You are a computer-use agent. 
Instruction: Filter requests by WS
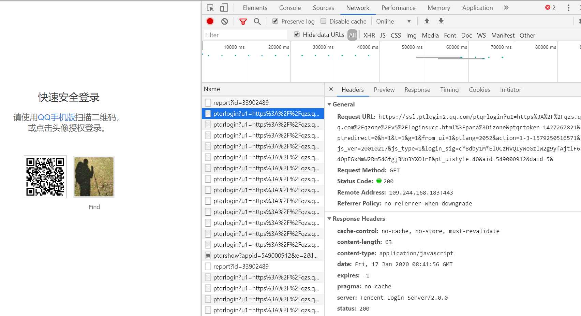[x=481, y=35]
